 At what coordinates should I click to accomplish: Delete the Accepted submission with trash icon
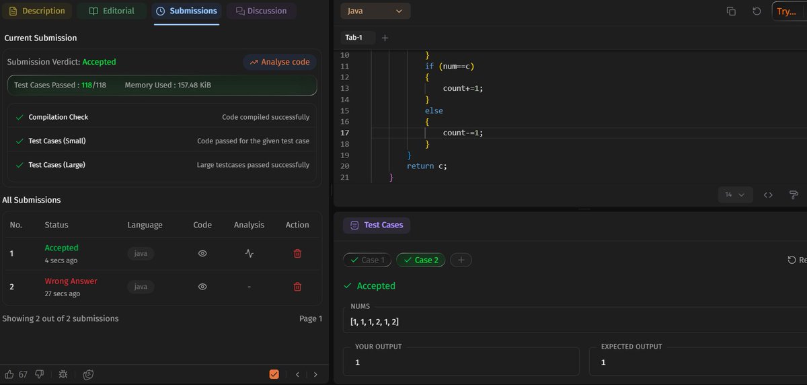coord(297,254)
